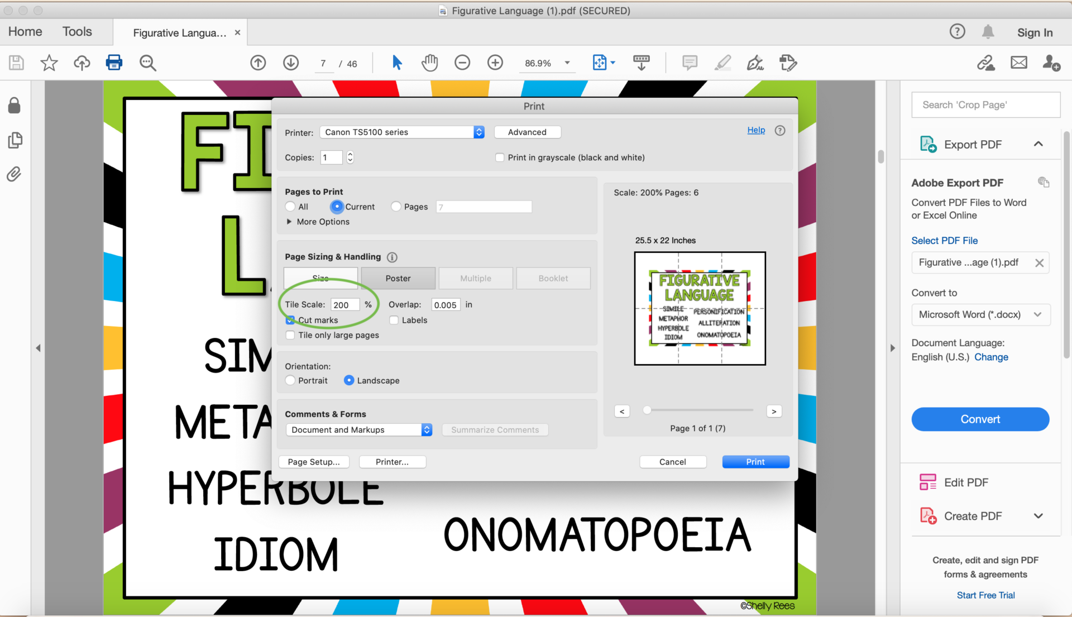Screen dimensions: 1072x617
Task: Open the Page Setup dialog
Action: pos(312,462)
